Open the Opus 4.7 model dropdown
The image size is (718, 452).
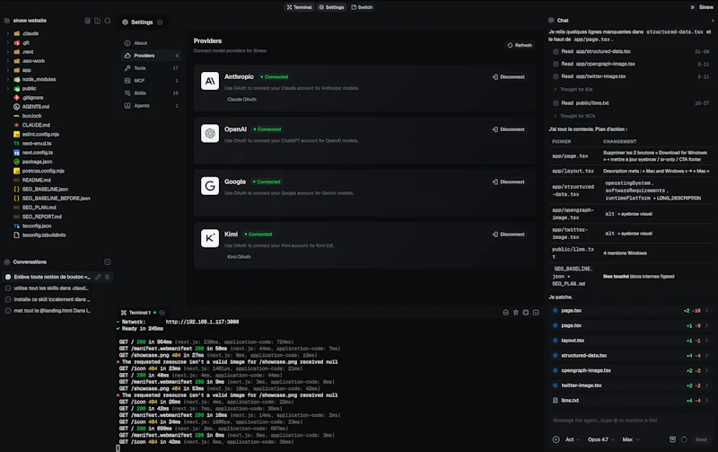click(x=601, y=439)
